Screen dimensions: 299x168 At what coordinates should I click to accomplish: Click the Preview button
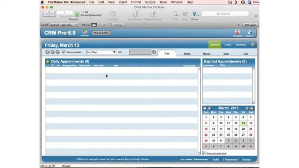point(118,25)
